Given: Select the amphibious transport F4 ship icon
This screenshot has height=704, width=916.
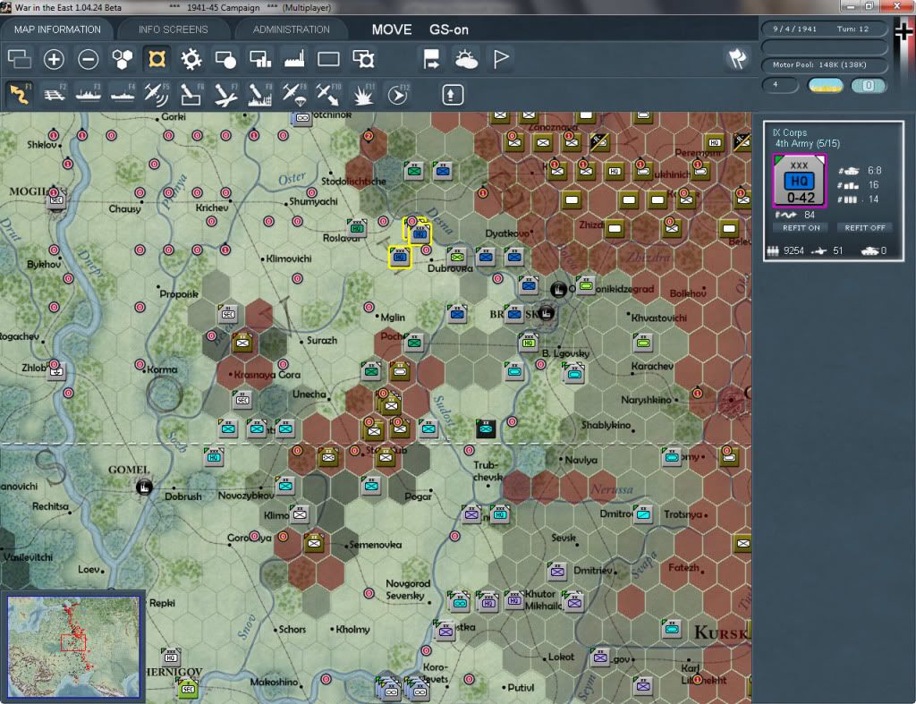Looking at the screenshot, I should click(123, 94).
